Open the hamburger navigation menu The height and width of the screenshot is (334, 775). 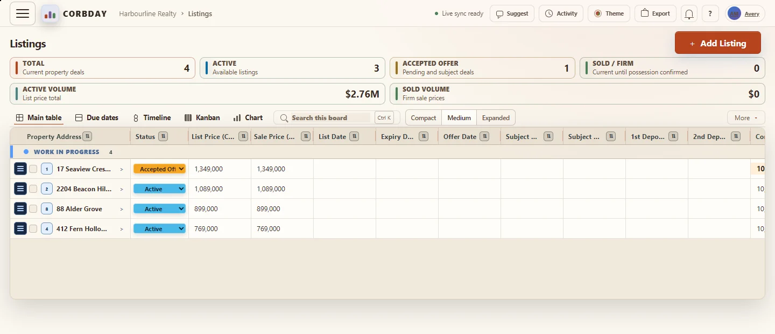click(x=23, y=13)
